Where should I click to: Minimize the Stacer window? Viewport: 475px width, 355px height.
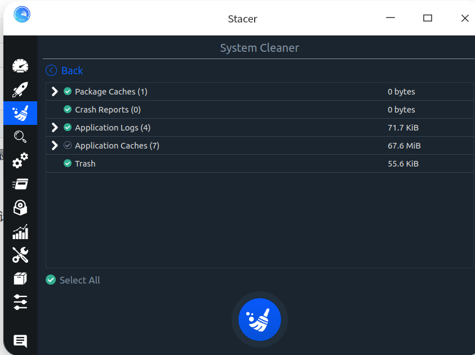(x=390, y=18)
